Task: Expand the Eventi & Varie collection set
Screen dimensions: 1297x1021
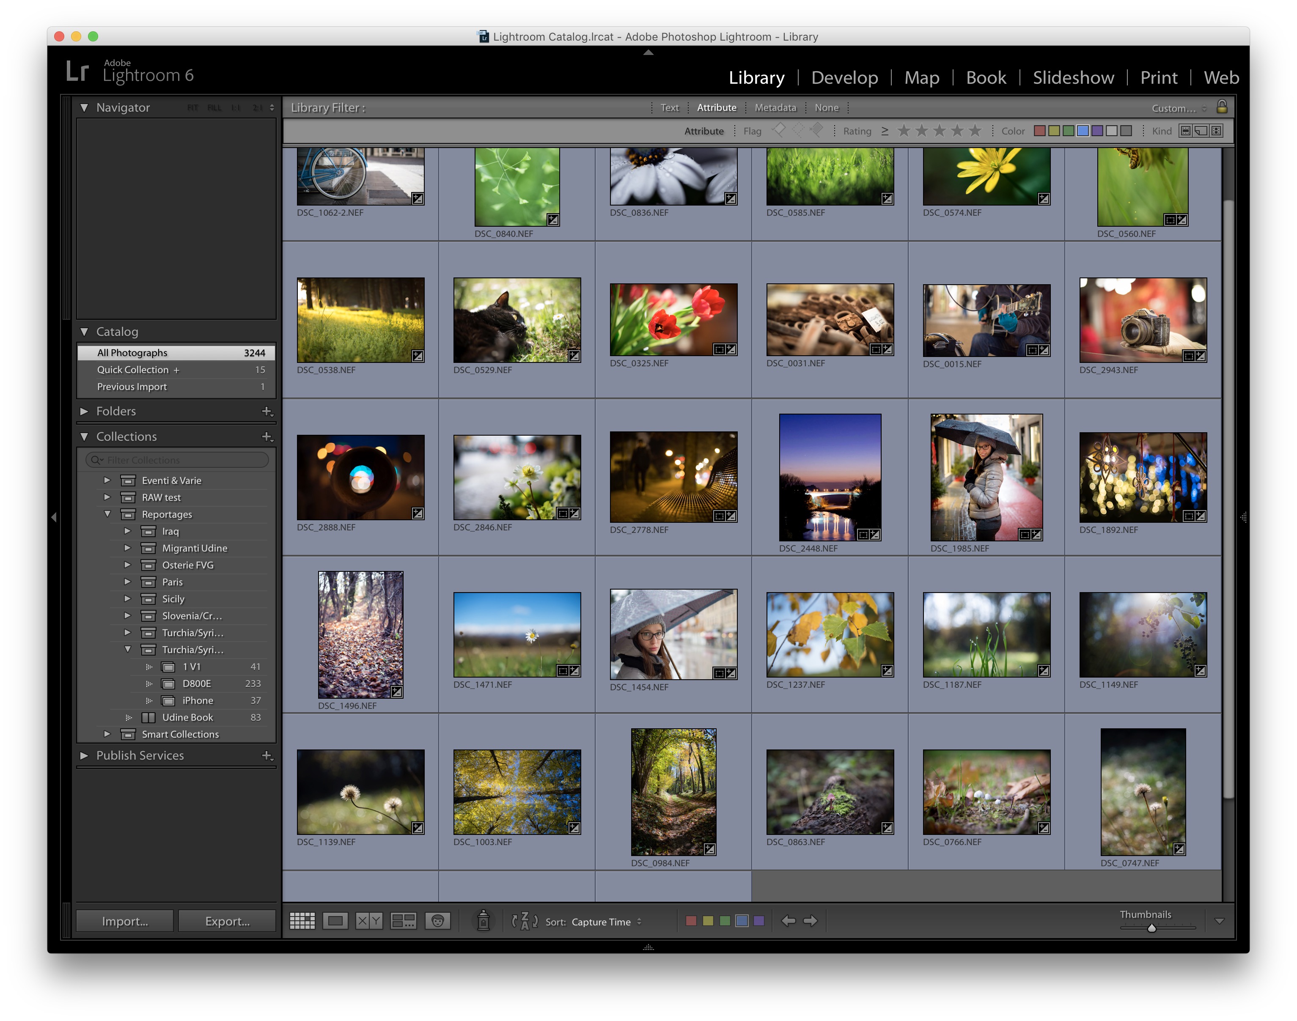Action: point(107,480)
